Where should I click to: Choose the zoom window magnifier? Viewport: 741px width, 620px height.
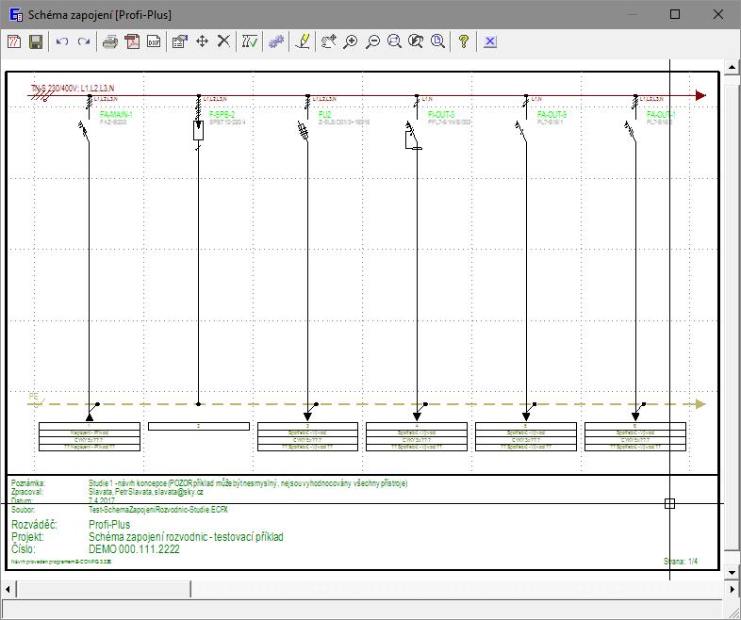tap(394, 41)
